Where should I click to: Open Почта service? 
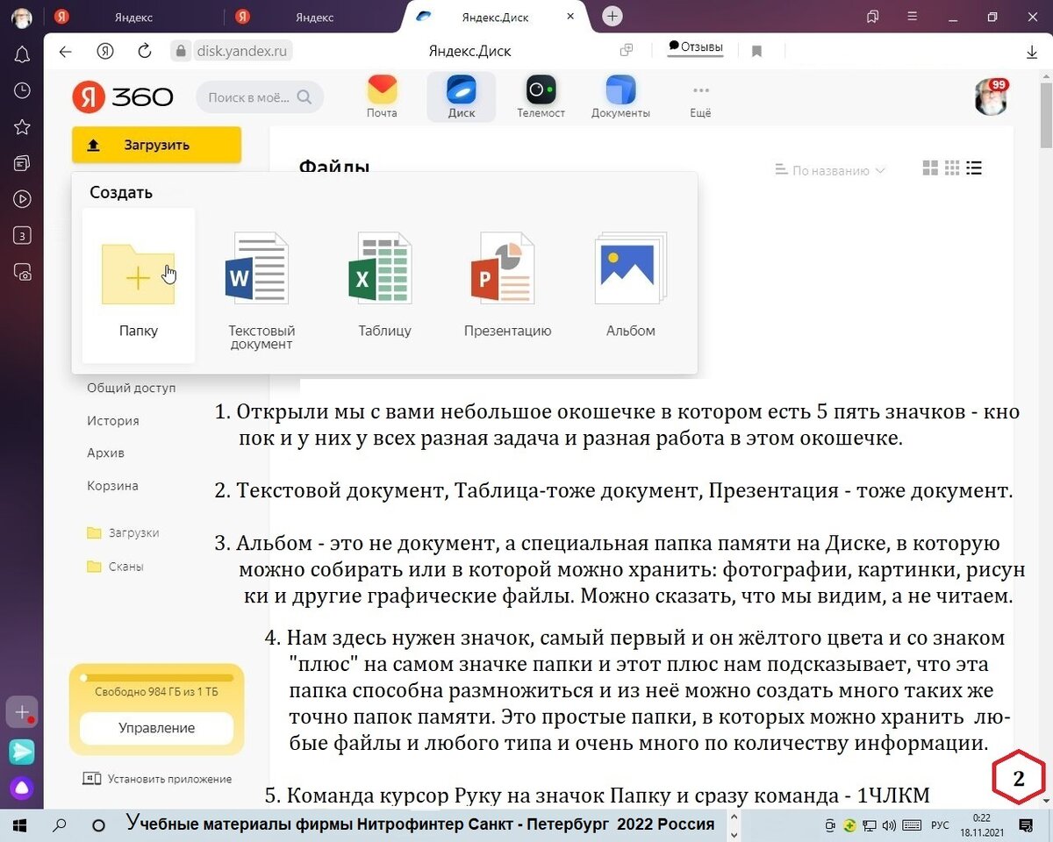[x=382, y=96]
